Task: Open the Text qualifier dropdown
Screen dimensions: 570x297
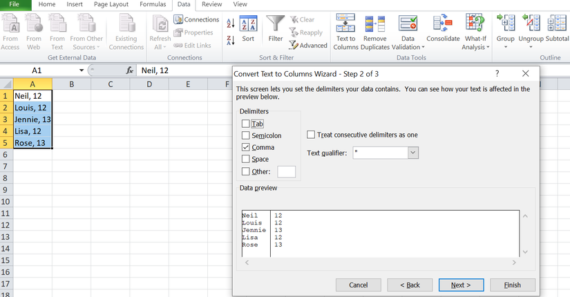Action: (x=413, y=153)
